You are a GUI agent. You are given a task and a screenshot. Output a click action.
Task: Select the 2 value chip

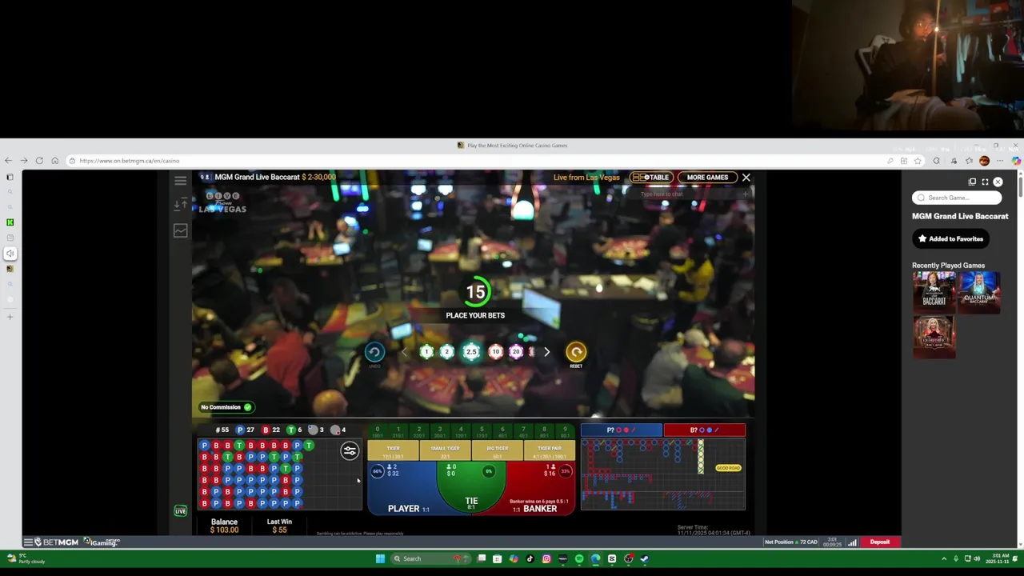(447, 352)
